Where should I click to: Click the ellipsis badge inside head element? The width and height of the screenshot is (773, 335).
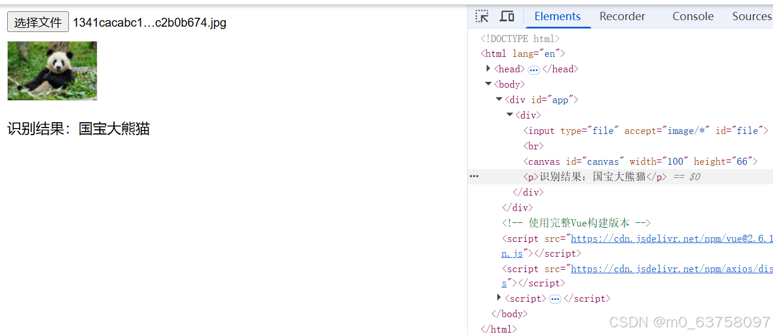[x=534, y=69]
